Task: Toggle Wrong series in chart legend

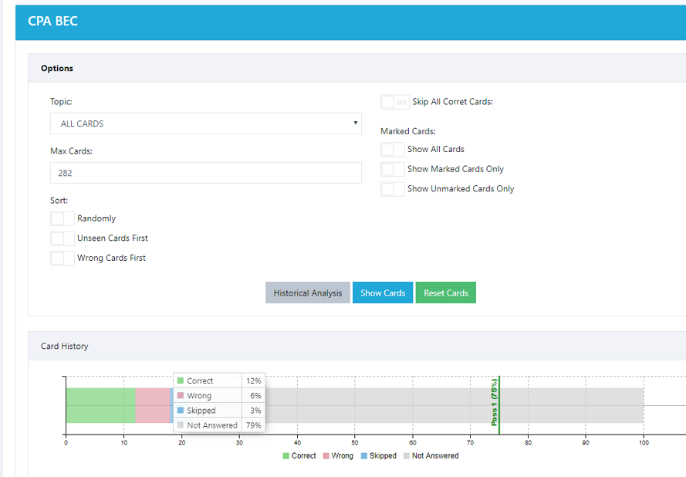Action: pyautogui.click(x=338, y=456)
